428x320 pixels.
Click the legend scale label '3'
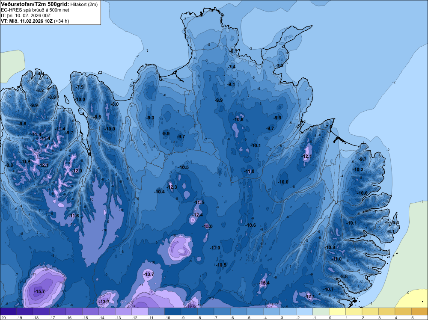[379, 317]
